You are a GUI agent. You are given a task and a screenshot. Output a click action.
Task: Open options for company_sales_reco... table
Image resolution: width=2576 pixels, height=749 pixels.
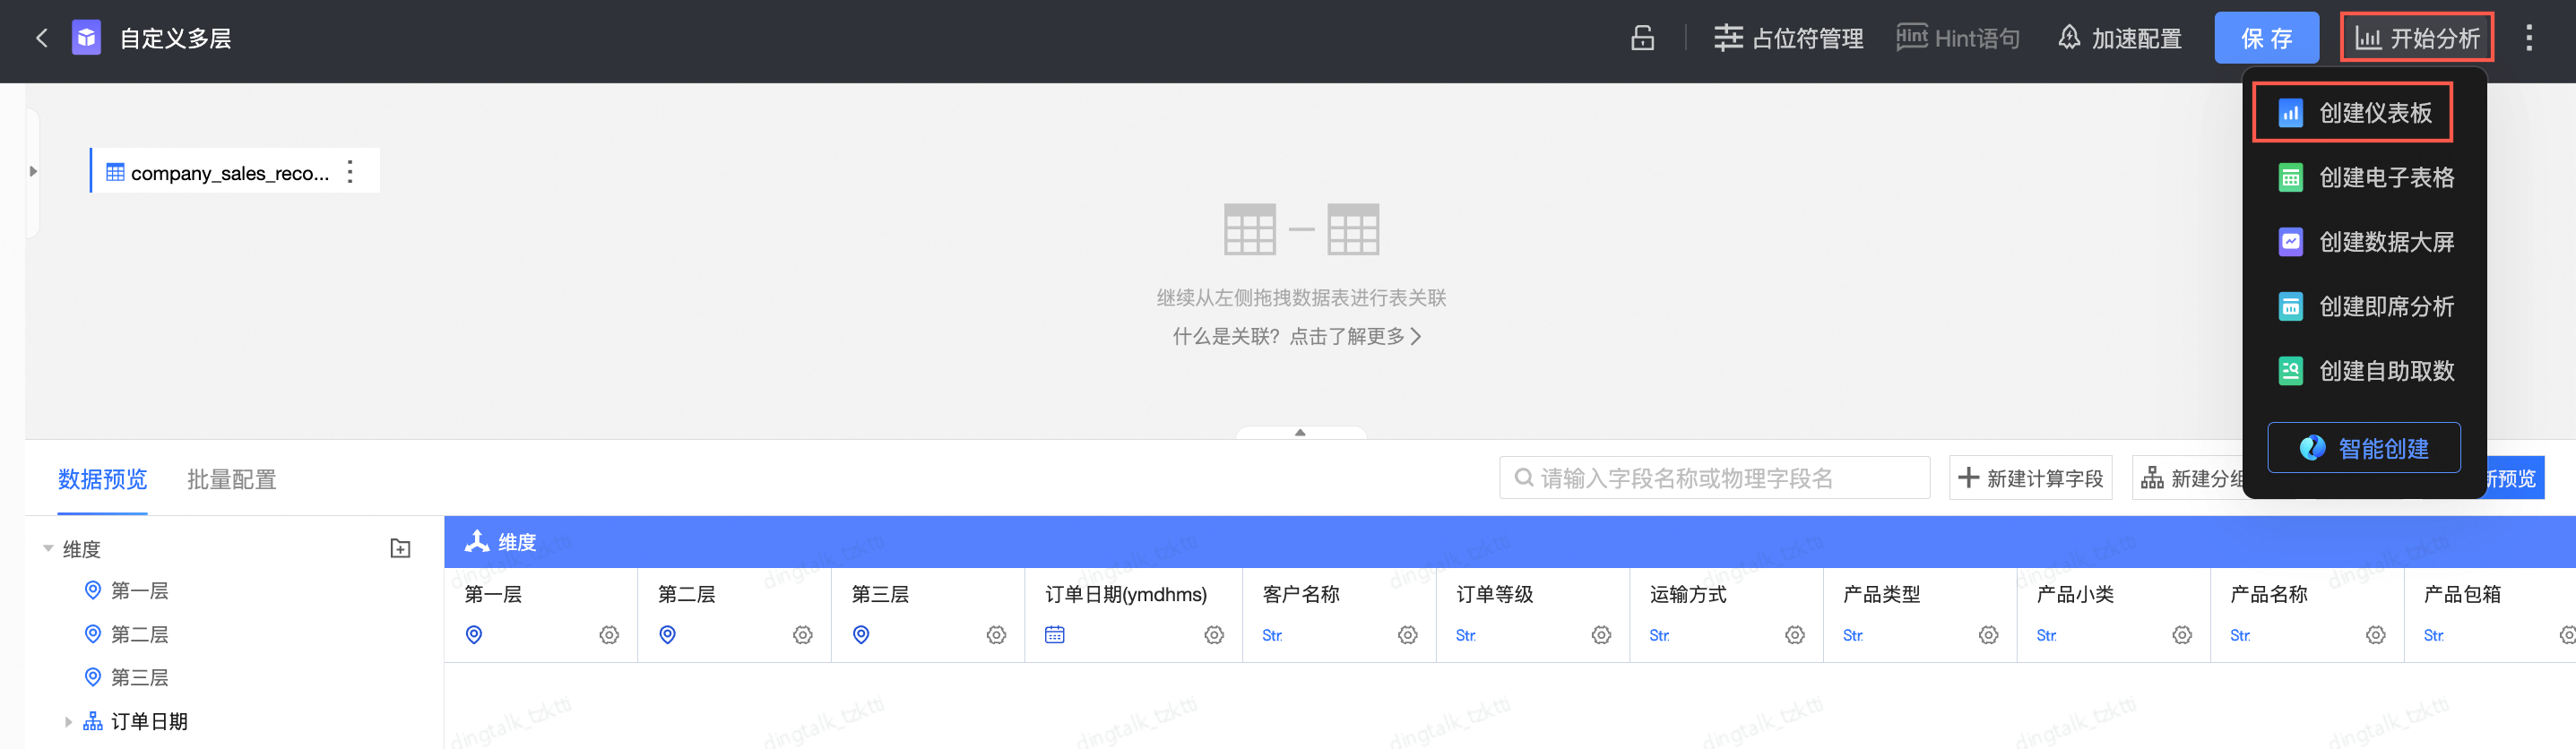[x=350, y=172]
